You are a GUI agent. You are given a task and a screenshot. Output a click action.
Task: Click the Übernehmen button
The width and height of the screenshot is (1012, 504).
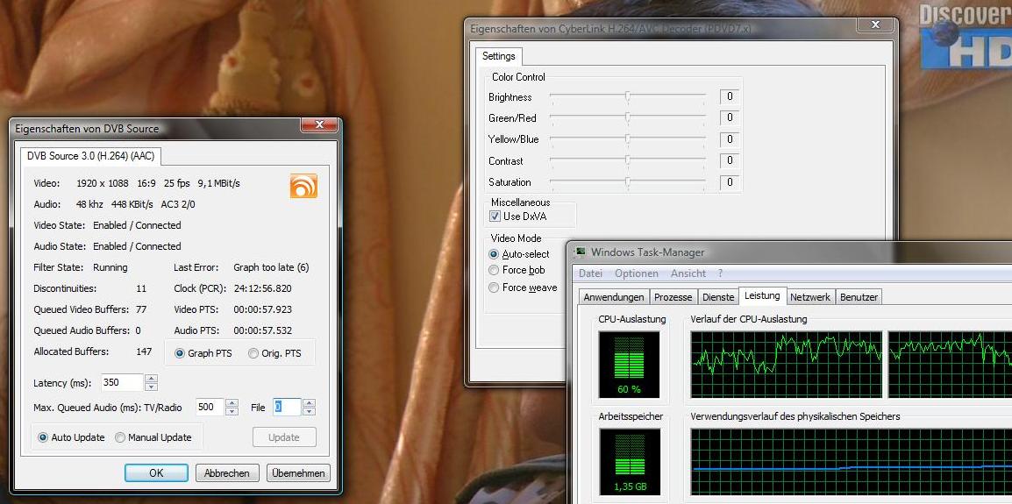tap(298, 473)
